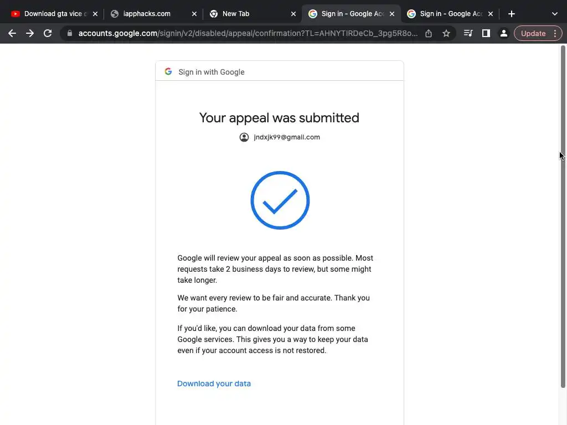The image size is (567, 425).
Task: Open the media control playlist icon
Action: pyautogui.click(x=468, y=33)
